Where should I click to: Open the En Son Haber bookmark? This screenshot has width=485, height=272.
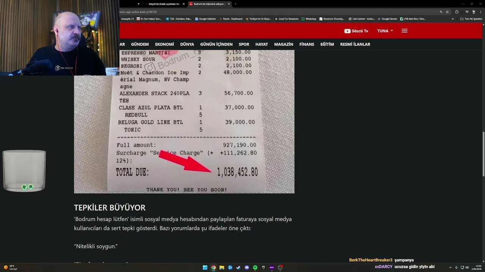point(149,19)
